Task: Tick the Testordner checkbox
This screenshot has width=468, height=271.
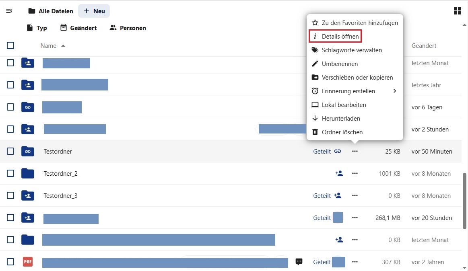Action: coord(10,152)
